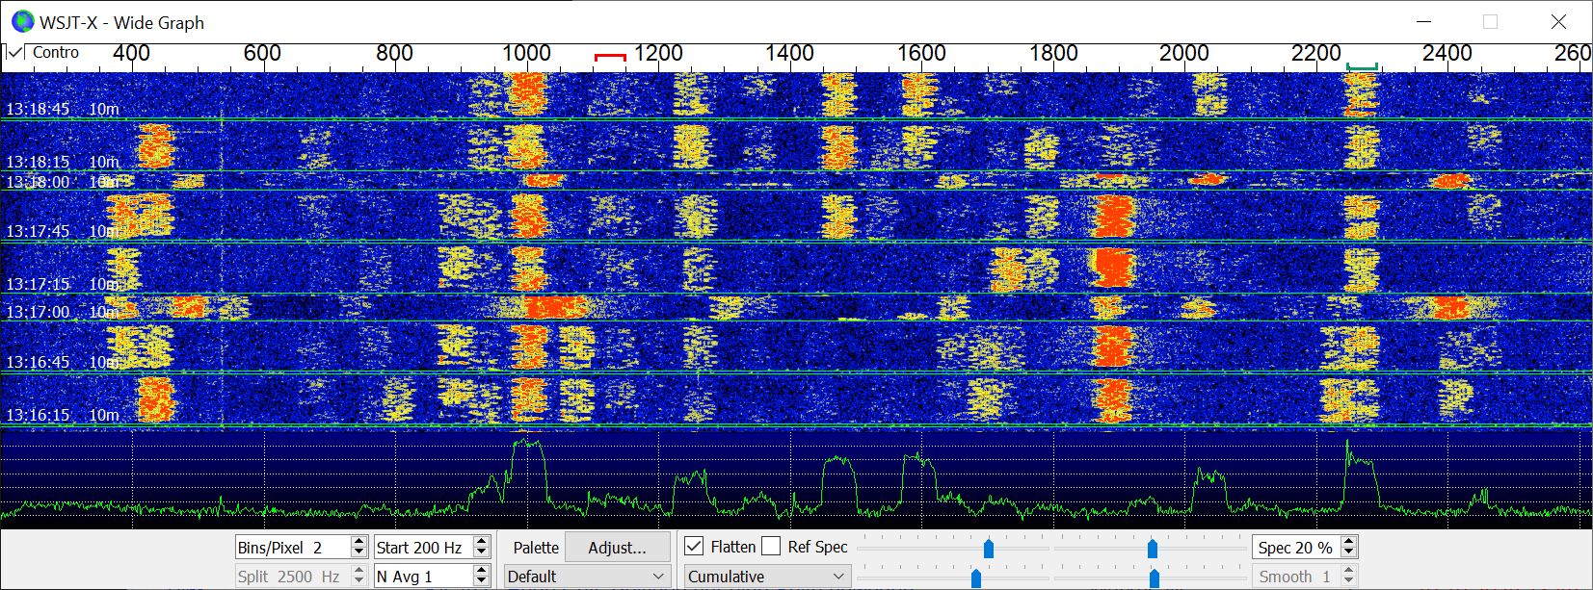Increase Bins/Pixel with the up arrow
Viewport: 1593px width, 590px height.
tap(358, 542)
